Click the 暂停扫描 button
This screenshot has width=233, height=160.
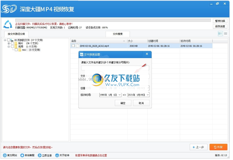tap(220, 21)
